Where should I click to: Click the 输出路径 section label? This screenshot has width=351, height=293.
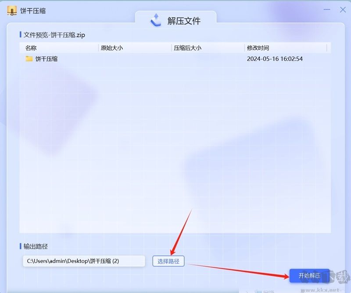click(36, 247)
